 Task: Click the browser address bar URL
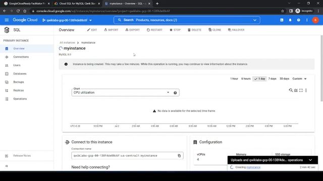tap(103, 11)
